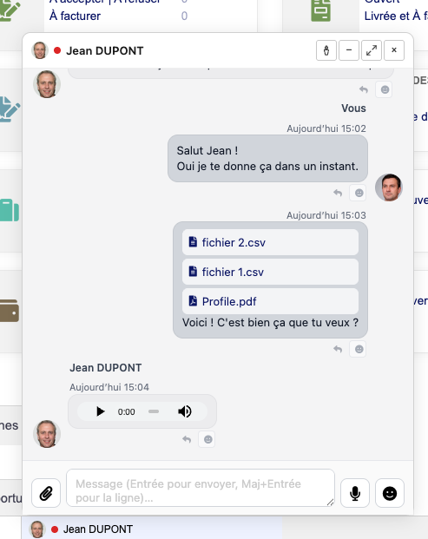Mute the audio message volume
This screenshot has width=428, height=539.
(185, 411)
